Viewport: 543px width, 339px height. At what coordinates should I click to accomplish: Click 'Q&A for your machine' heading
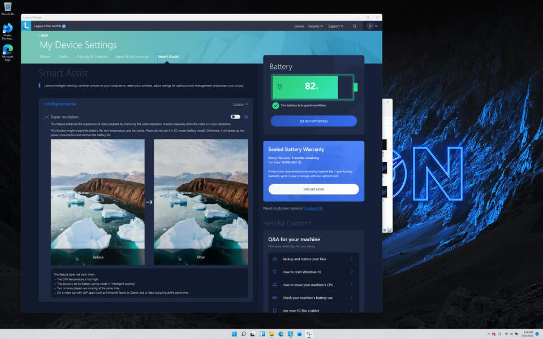tap(294, 240)
